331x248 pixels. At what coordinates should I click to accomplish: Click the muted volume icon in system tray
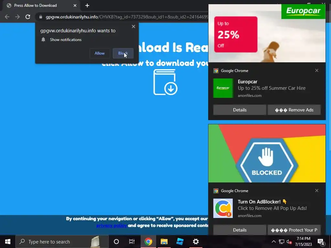[289, 242]
